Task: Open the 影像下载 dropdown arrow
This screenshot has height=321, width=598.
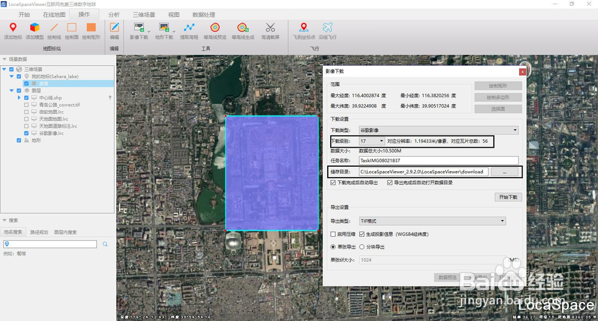Action: 149,32
